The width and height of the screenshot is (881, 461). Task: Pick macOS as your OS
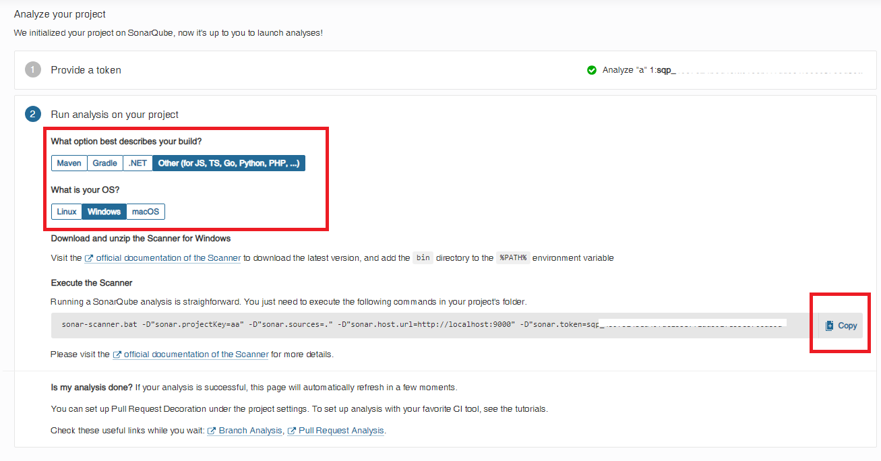point(146,212)
